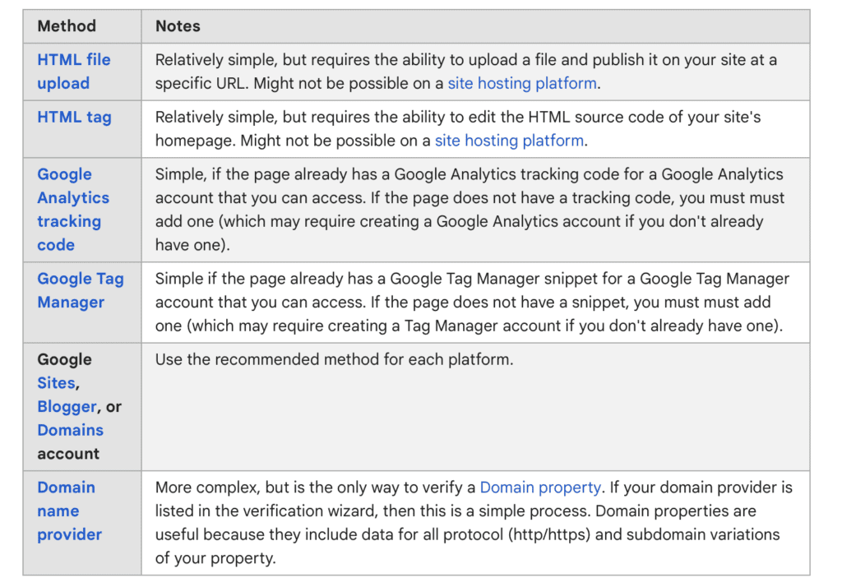The image size is (842, 587).
Task: Open the Blogger link
Action: [x=67, y=407]
